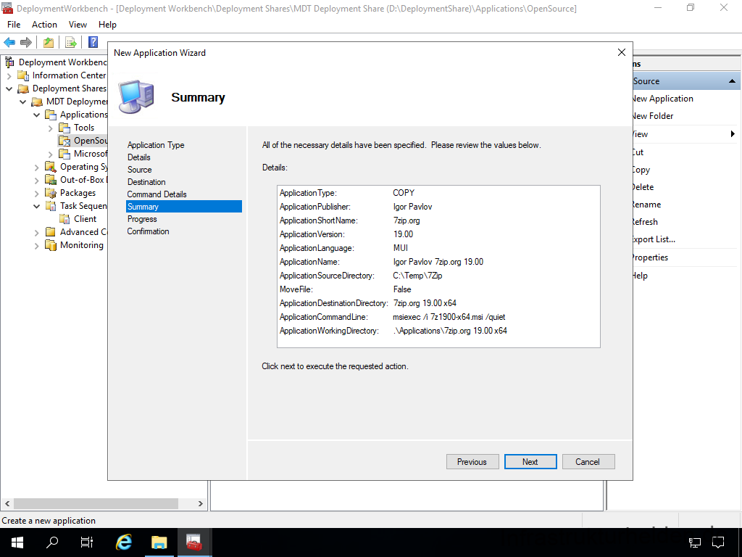Click the Applications node icon
Screen dimensions: 742x557
51,115
